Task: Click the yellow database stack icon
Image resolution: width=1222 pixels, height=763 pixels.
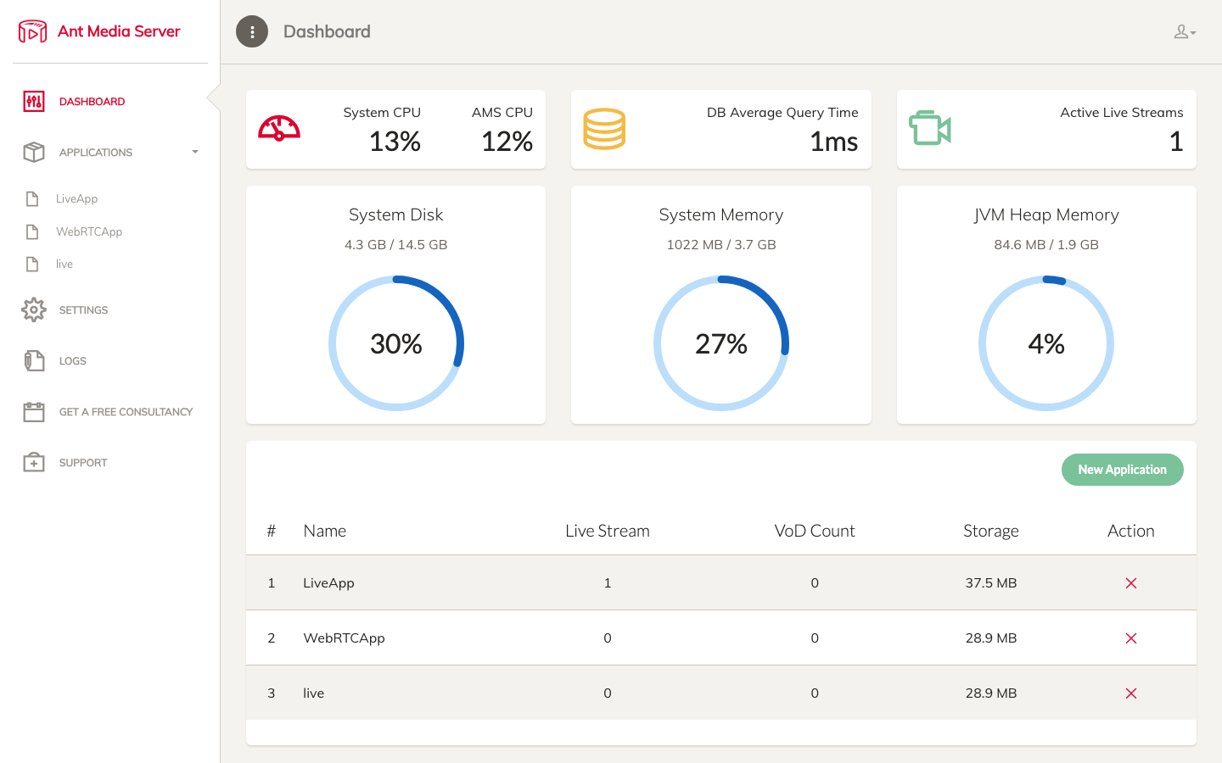Action: click(x=604, y=129)
